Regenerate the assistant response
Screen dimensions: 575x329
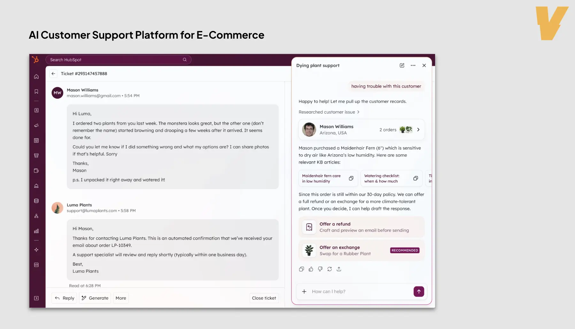pyautogui.click(x=329, y=269)
